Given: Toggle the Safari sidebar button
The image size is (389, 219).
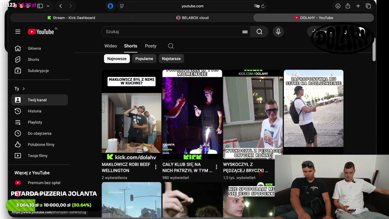Looking at the screenshot, I should pyautogui.click(x=40, y=6).
